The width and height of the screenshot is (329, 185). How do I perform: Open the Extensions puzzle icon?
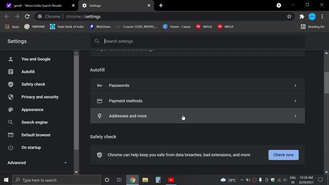302,16
